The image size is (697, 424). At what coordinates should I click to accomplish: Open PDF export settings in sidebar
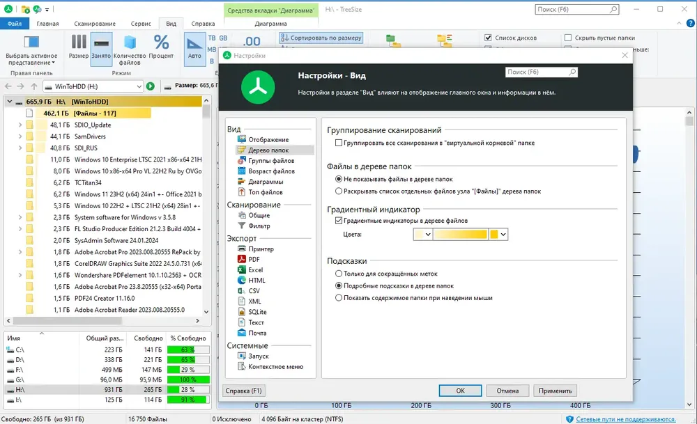click(254, 259)
